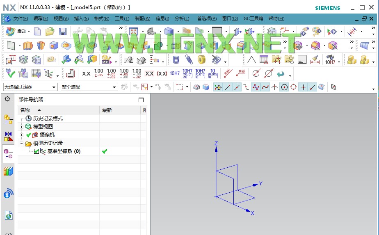Screen dimensions: 379x235
Task: Collapse the 模型历史记录 tree node
Action: [x=21, y=143]
